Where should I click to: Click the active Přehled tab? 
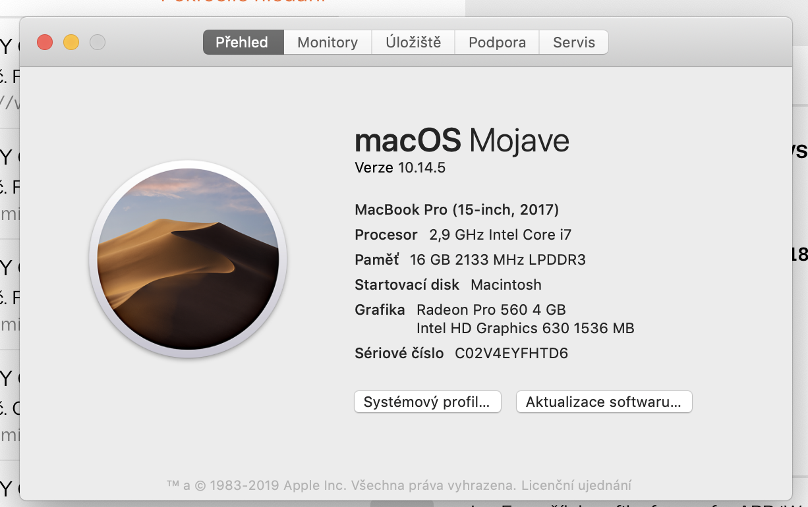243,41
